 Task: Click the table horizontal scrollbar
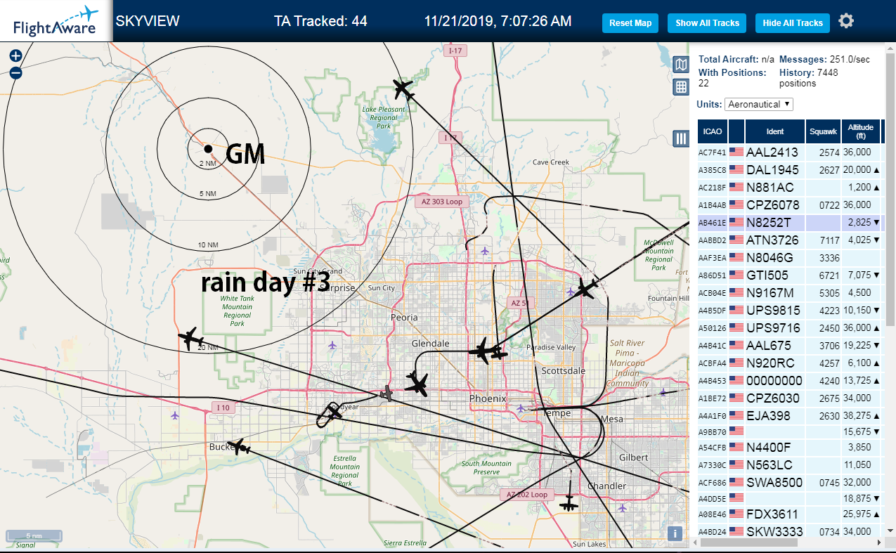(749, 543)
